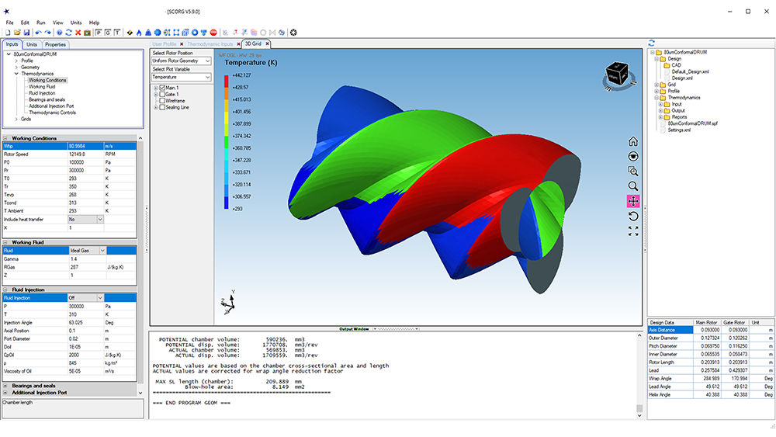
Task: Click the black gear wheel toolbar icon
Action: tap(293, 33)
